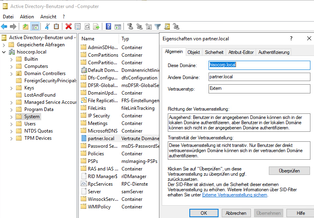
Task: Click into the Vertrauenstyp field
Action: click(259, 89)
